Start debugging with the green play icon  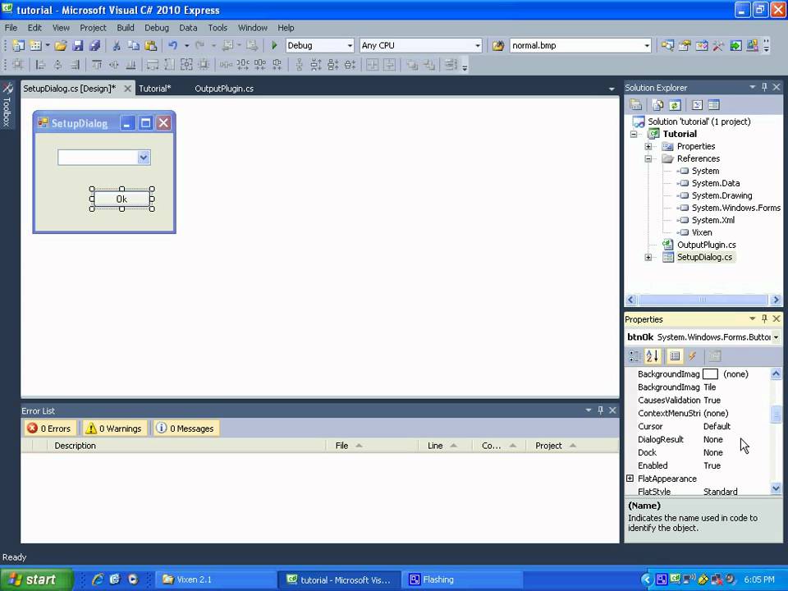[274, 46]
